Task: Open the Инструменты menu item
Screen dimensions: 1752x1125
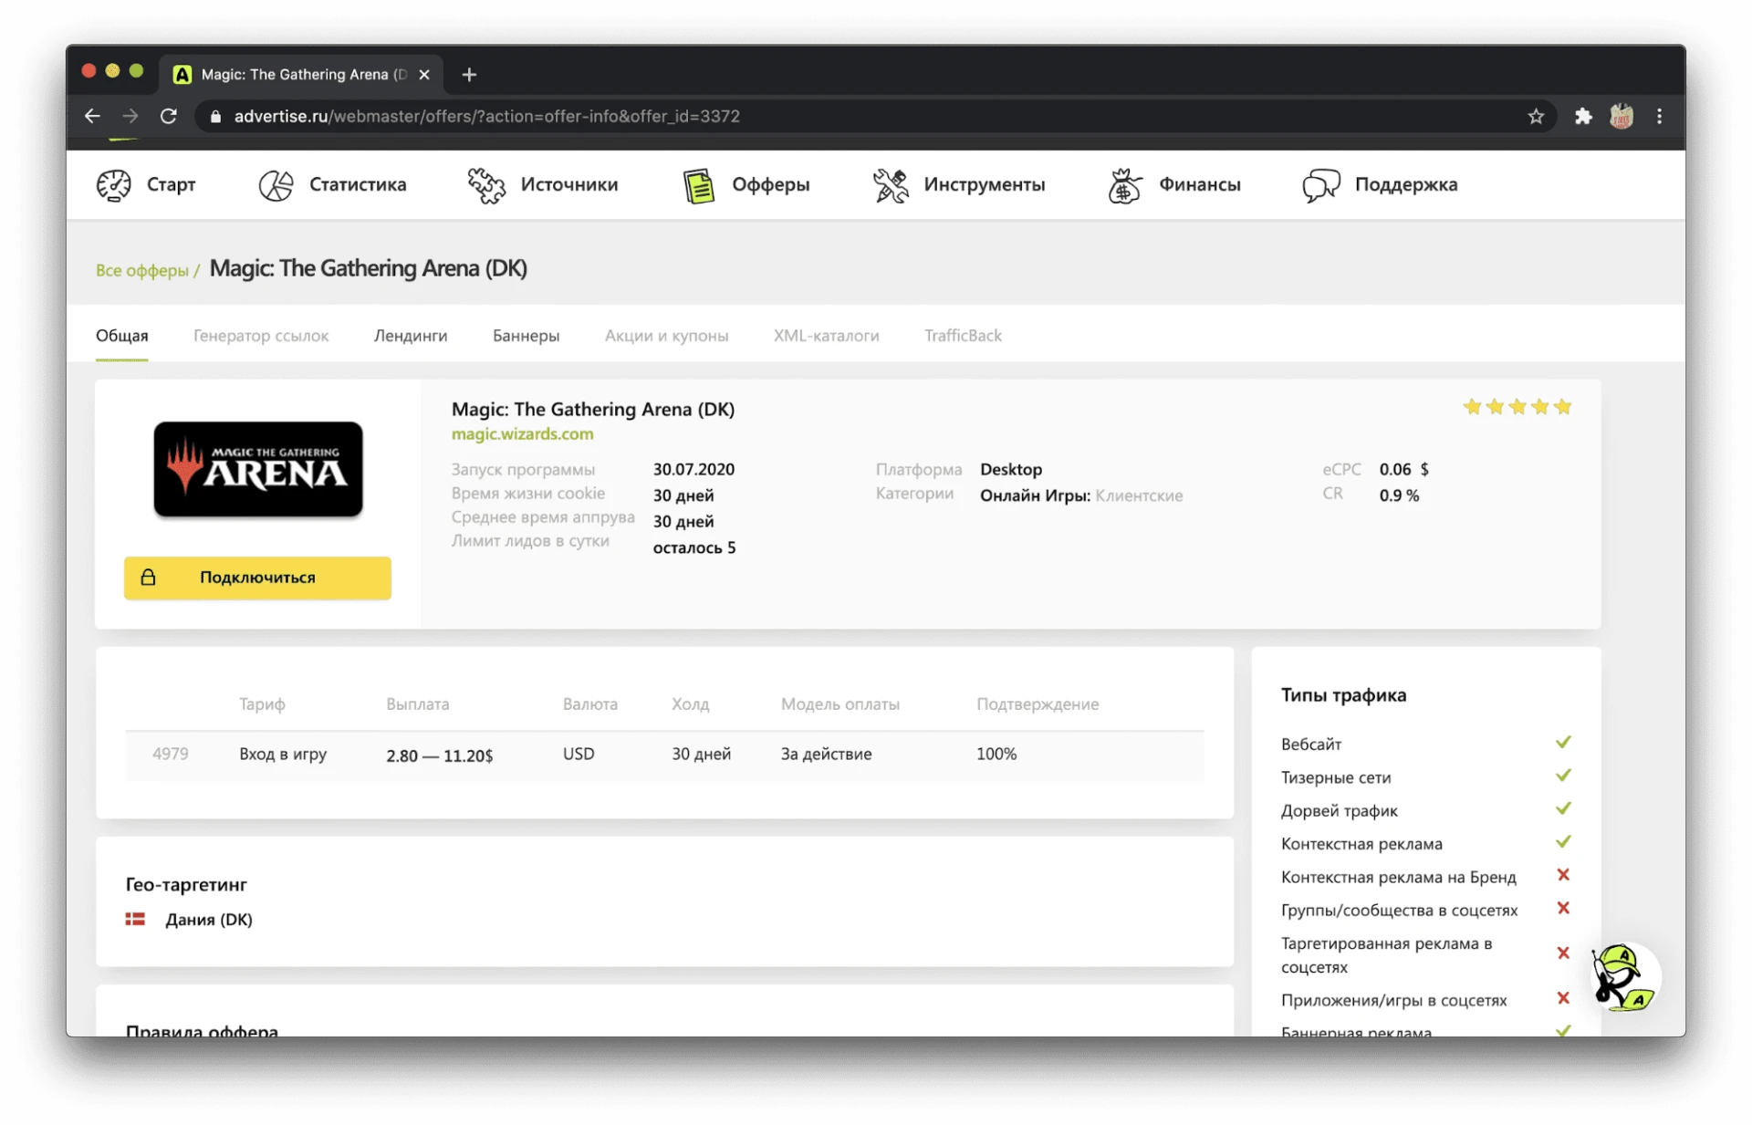Action: point(985,185)
